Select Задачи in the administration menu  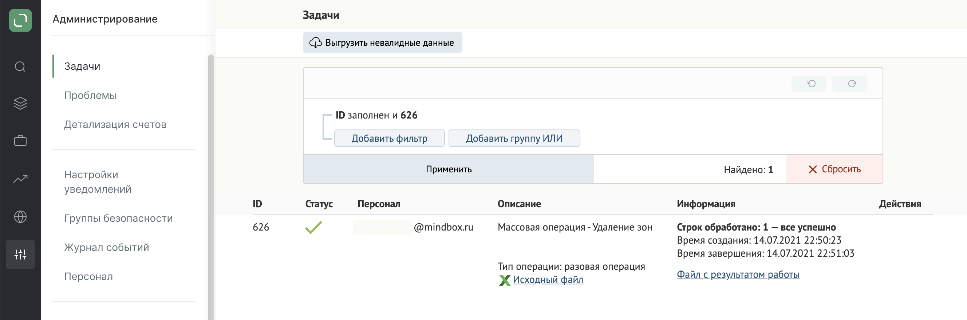(82, 67)
